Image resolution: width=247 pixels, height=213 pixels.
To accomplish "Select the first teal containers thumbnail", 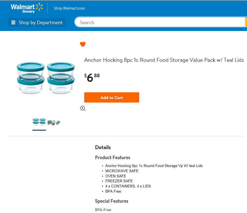I will 39,122.
